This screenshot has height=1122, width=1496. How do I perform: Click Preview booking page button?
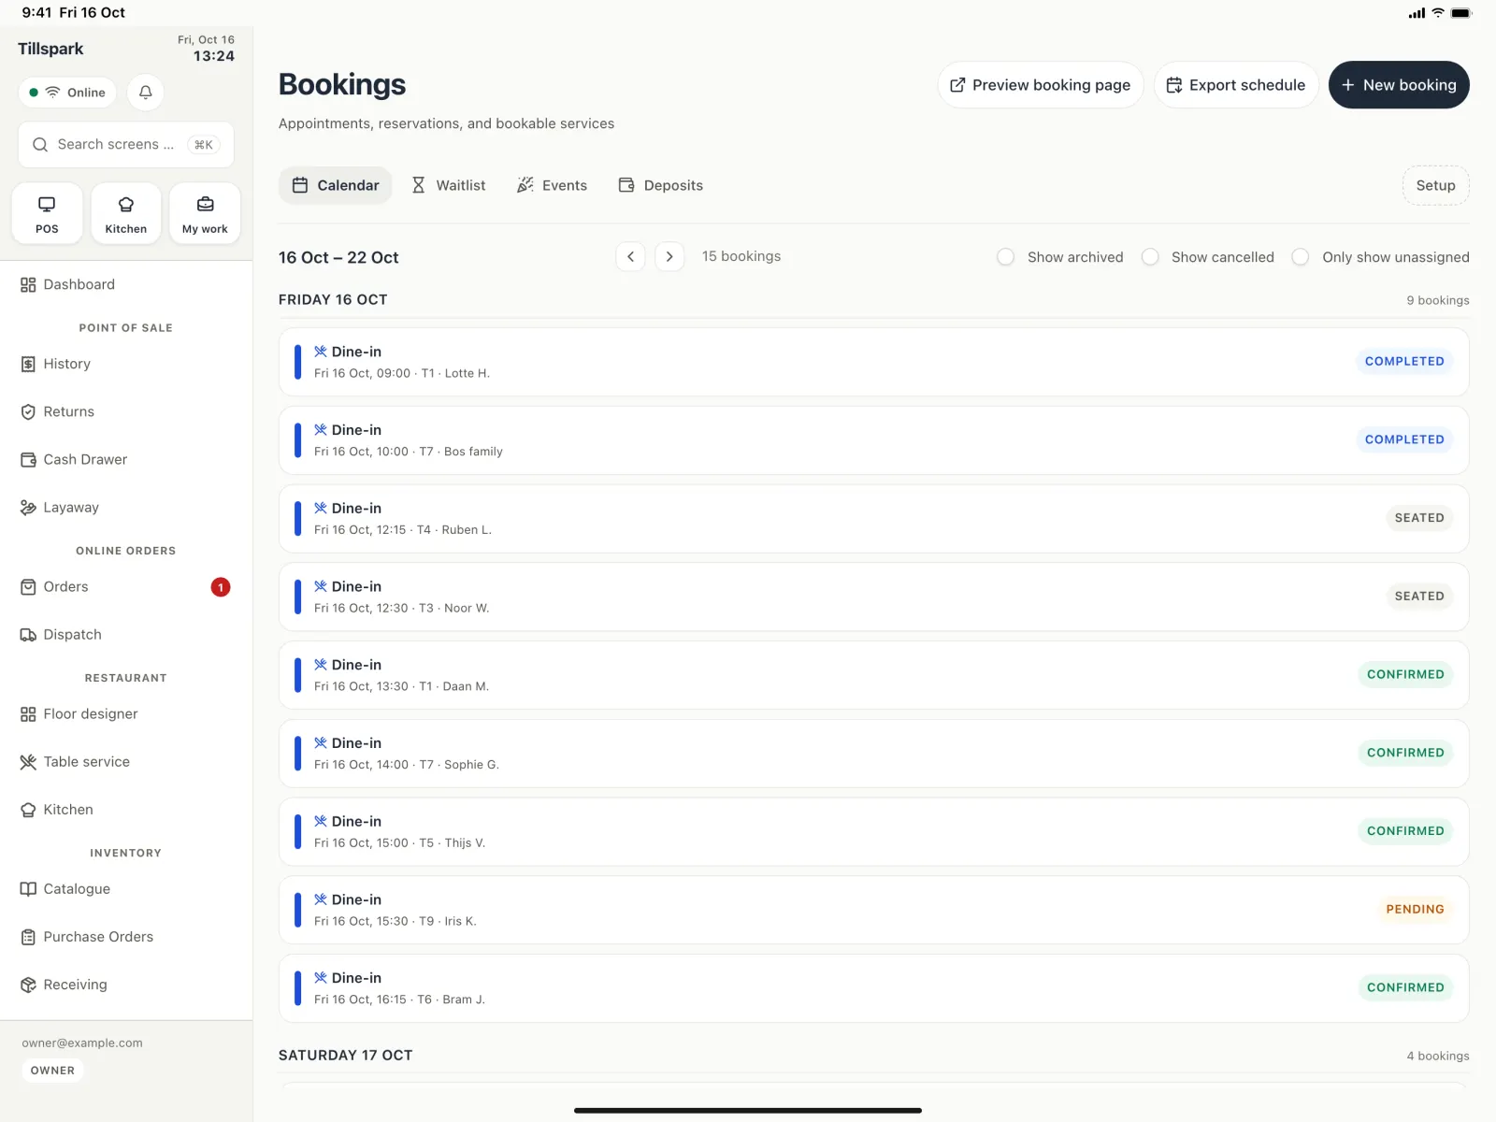[1041, 85]
